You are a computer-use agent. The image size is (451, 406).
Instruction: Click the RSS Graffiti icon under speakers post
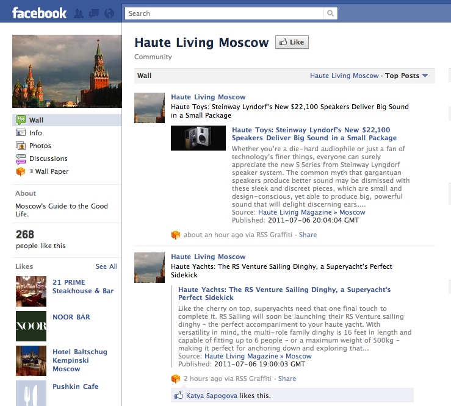[x=176, y=235]
